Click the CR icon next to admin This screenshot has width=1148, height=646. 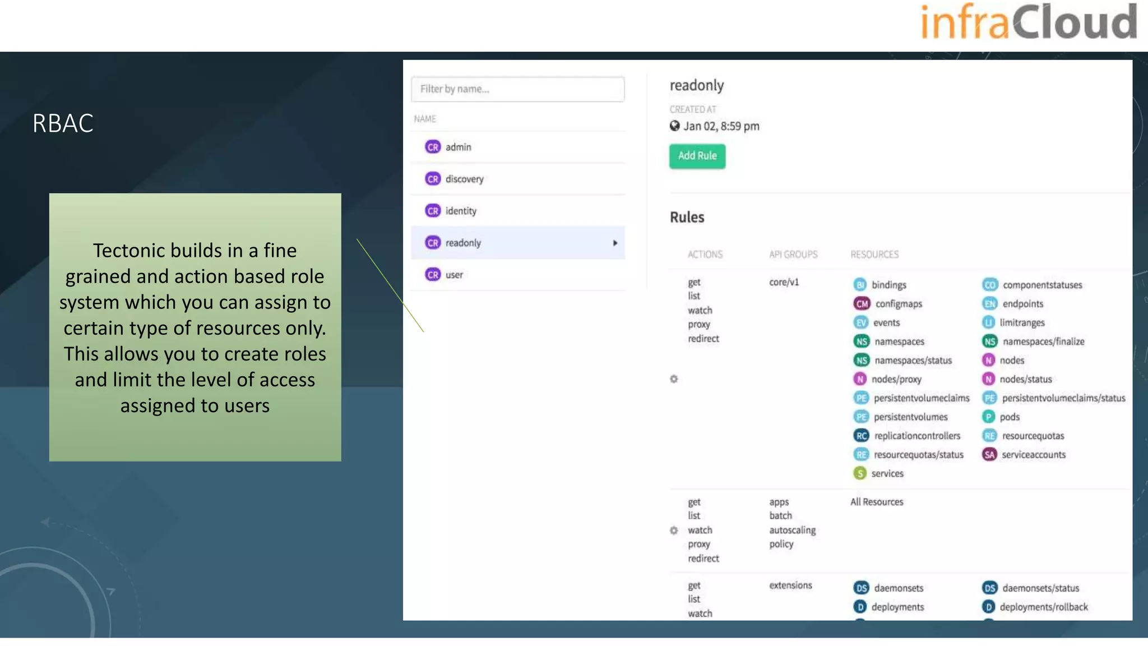click(x=433, y=147)
